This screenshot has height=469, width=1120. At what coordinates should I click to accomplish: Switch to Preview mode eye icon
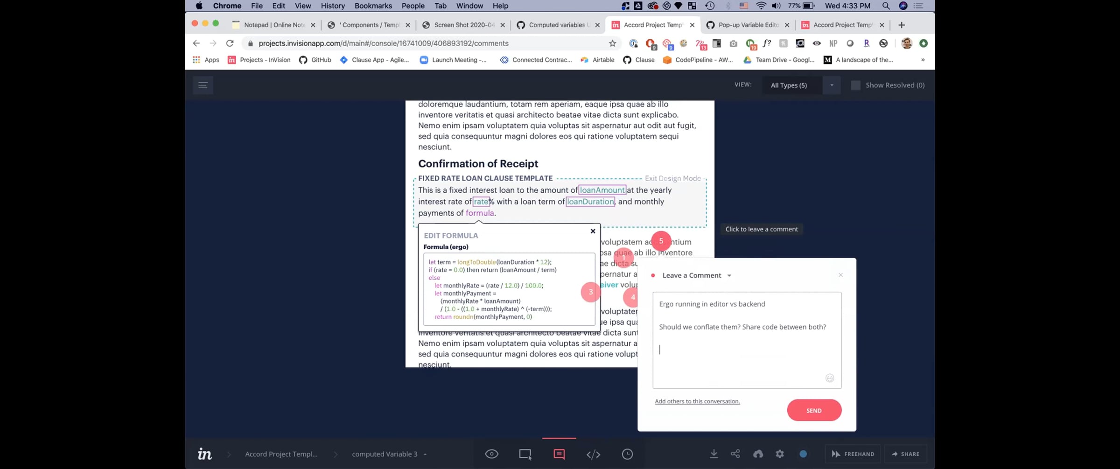[491, 454]
